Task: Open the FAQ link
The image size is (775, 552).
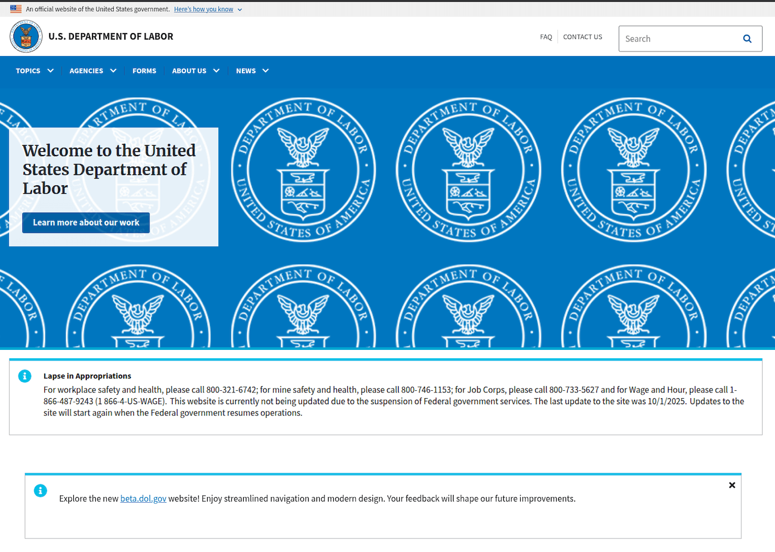Action: 546,37
